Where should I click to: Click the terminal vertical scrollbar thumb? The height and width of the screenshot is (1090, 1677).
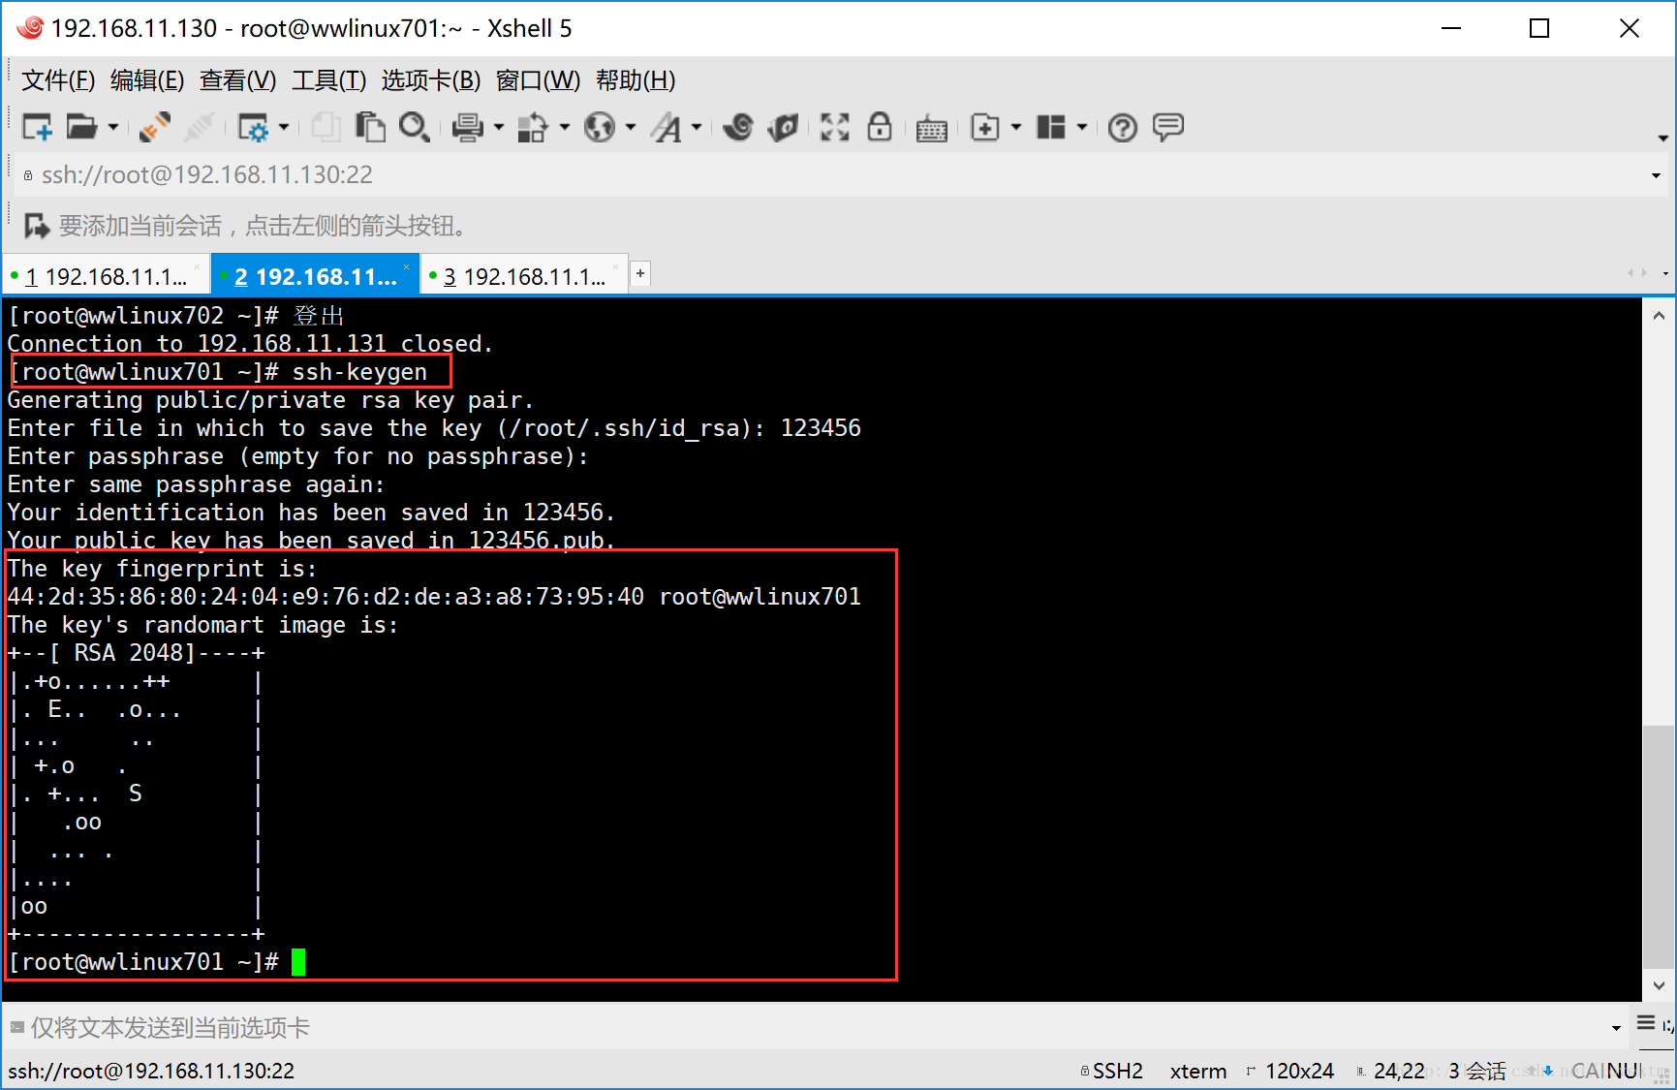(x=1659, y=846)
